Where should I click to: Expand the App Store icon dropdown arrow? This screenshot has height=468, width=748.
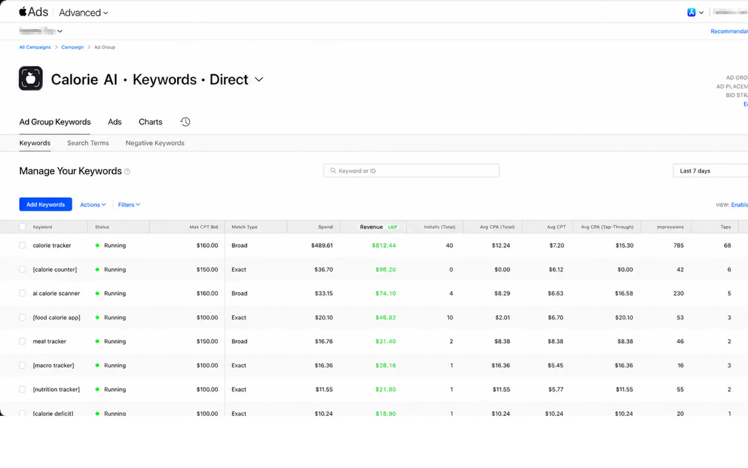(701, 13)
